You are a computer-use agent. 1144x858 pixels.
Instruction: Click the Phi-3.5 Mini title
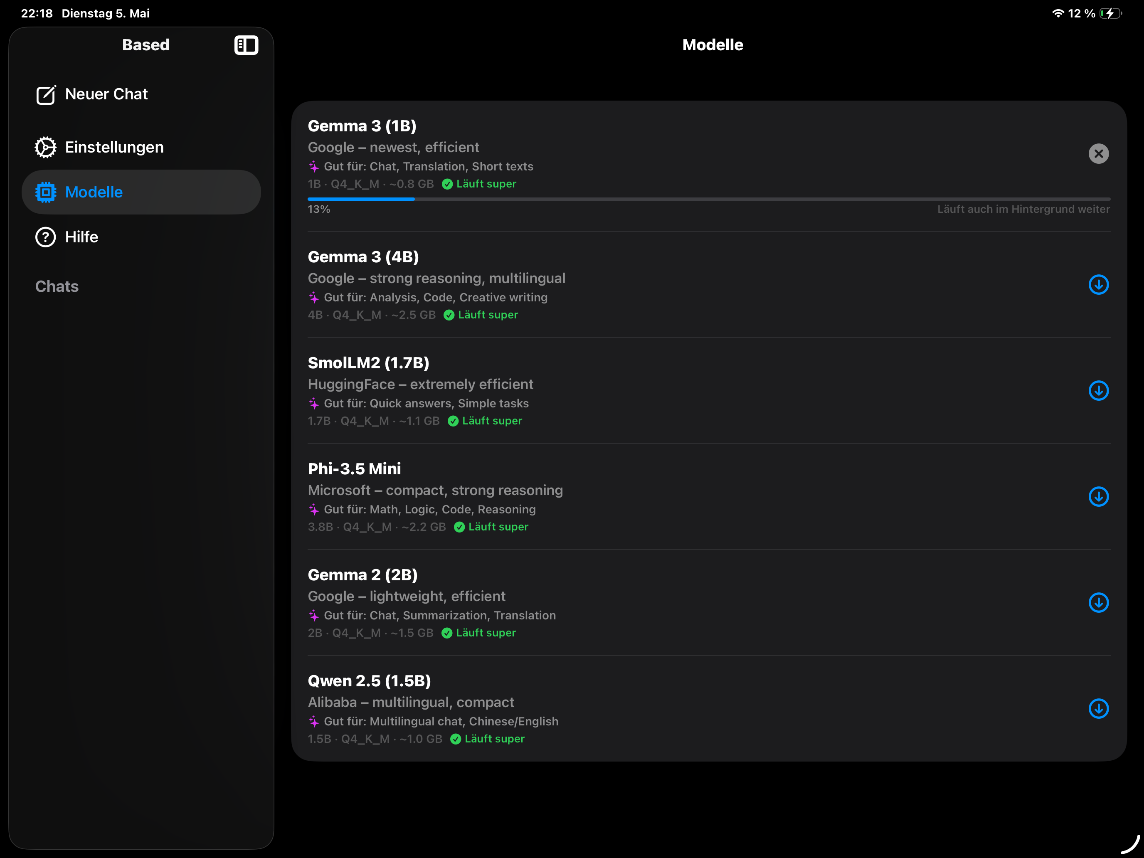point(354,468)
